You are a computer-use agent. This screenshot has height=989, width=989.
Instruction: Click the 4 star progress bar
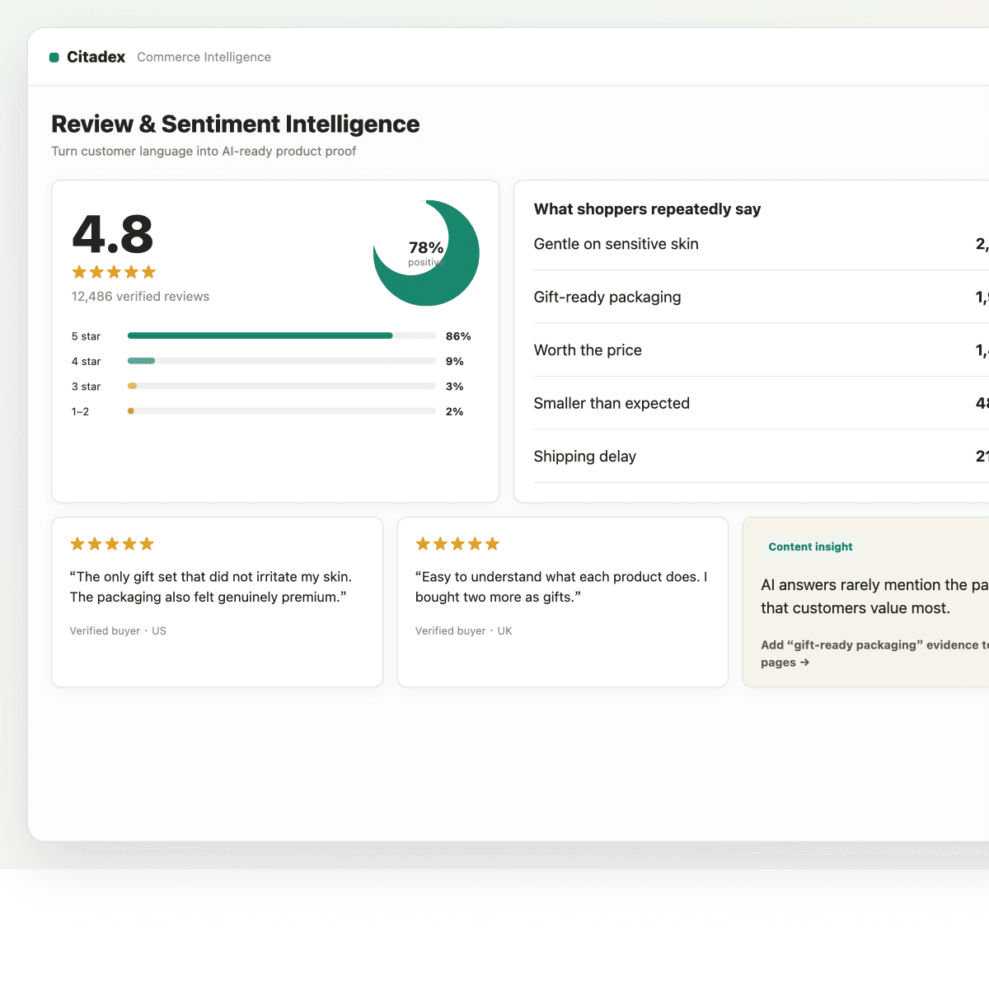coord(282,361)
